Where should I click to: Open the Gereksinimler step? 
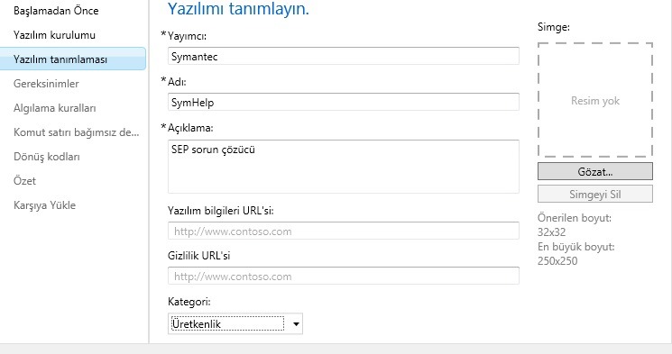46,84
